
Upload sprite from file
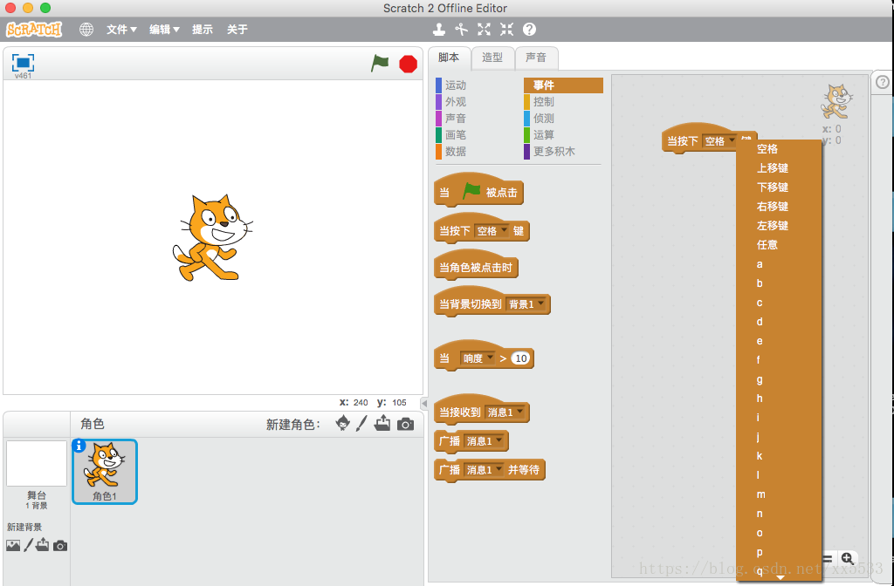(382, 423)
